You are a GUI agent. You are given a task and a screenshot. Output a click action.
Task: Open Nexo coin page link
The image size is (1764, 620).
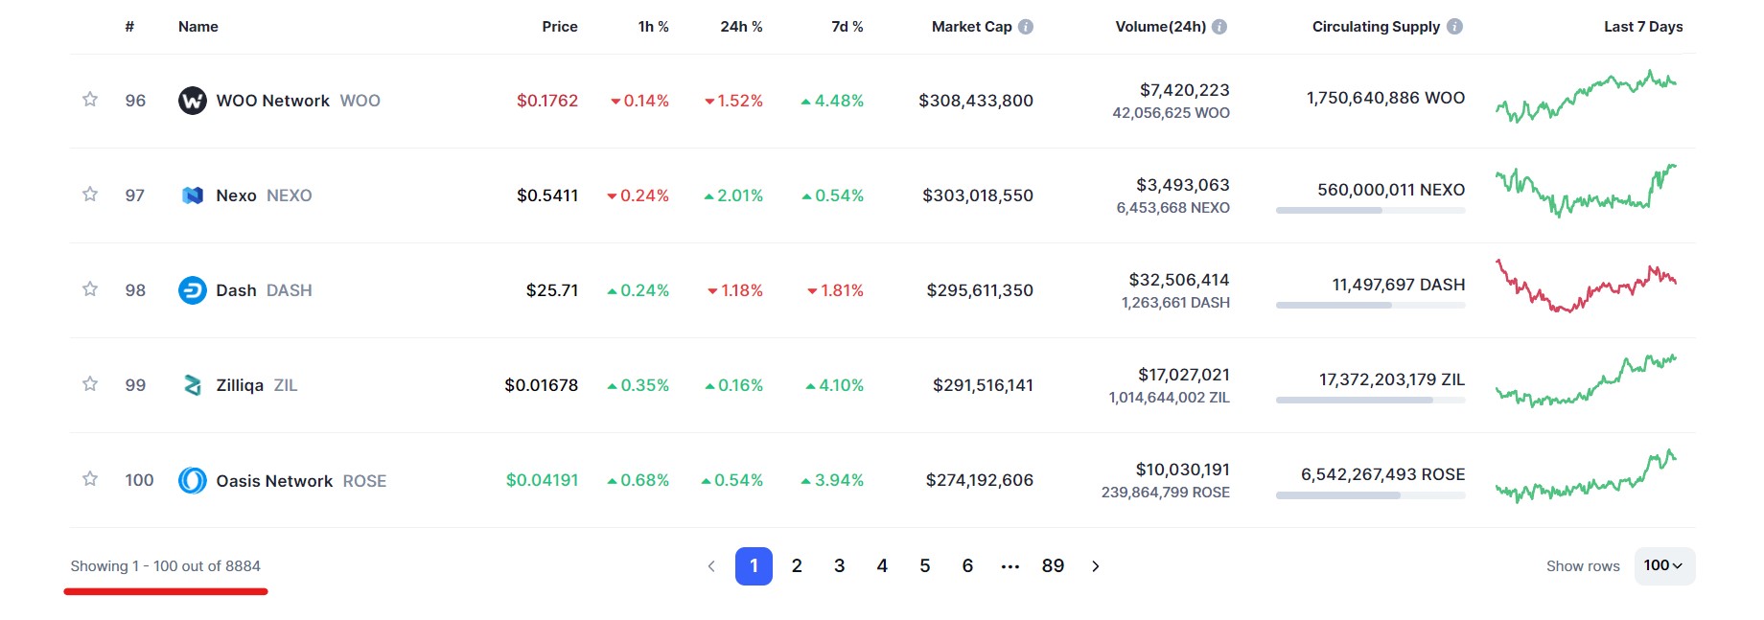click(x=264, y=195)
